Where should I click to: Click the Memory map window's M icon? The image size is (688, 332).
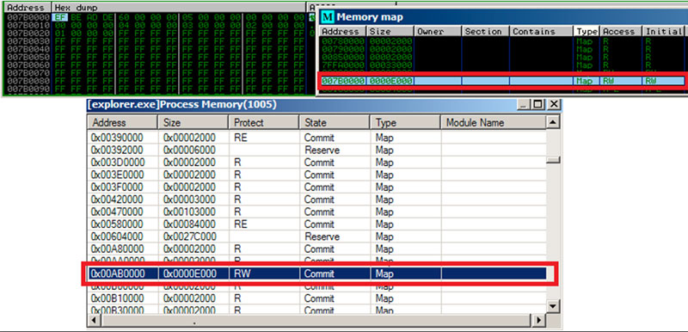coord(328,17)
